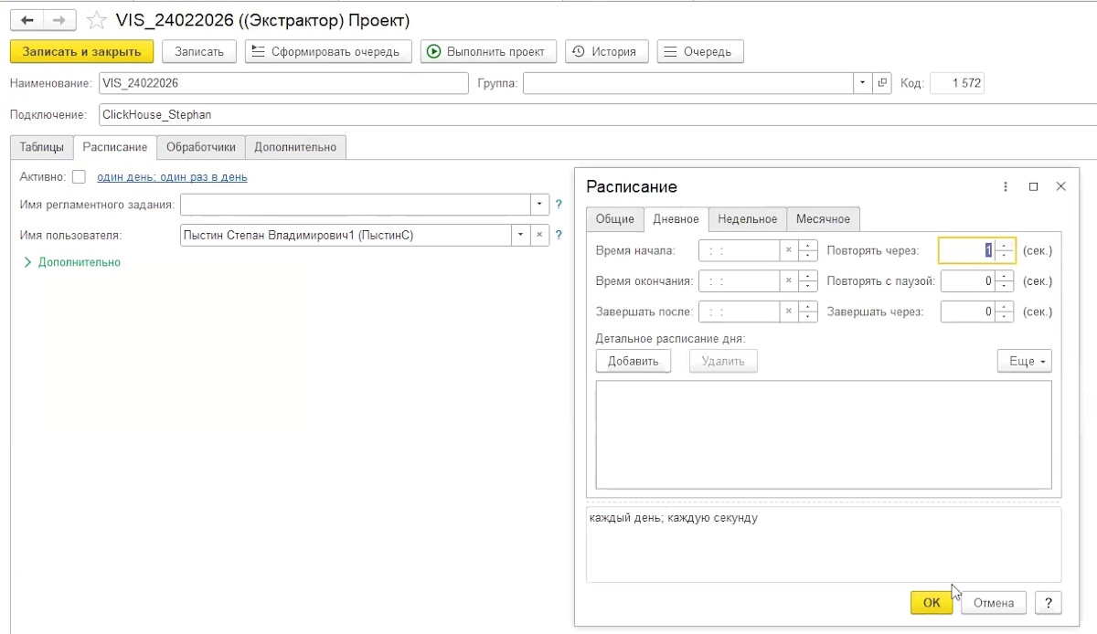Switch to the 'Расписание' tab
The width and height of the screenshot is (1097, 634).
coord(114,147)
